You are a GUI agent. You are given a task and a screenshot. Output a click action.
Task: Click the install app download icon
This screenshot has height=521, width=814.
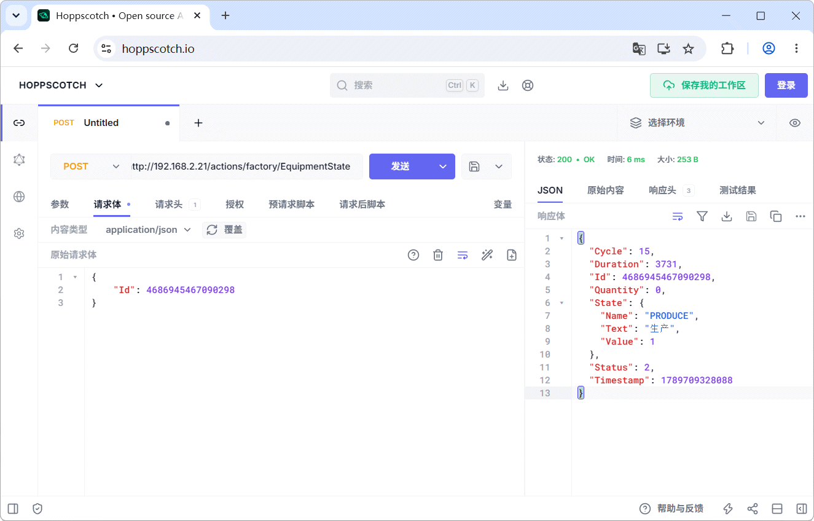coord(503,85)
